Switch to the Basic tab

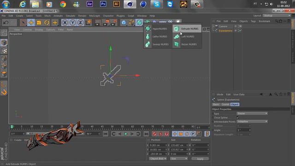[x=216, y=105]
